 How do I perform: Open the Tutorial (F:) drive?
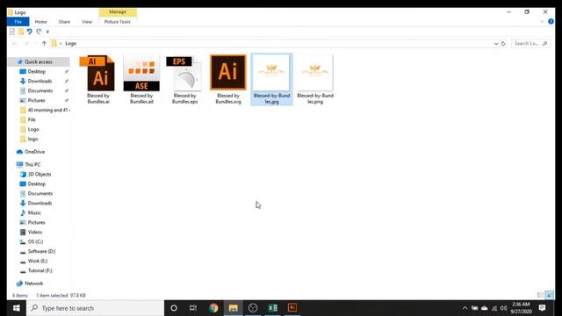click(40, 271)
